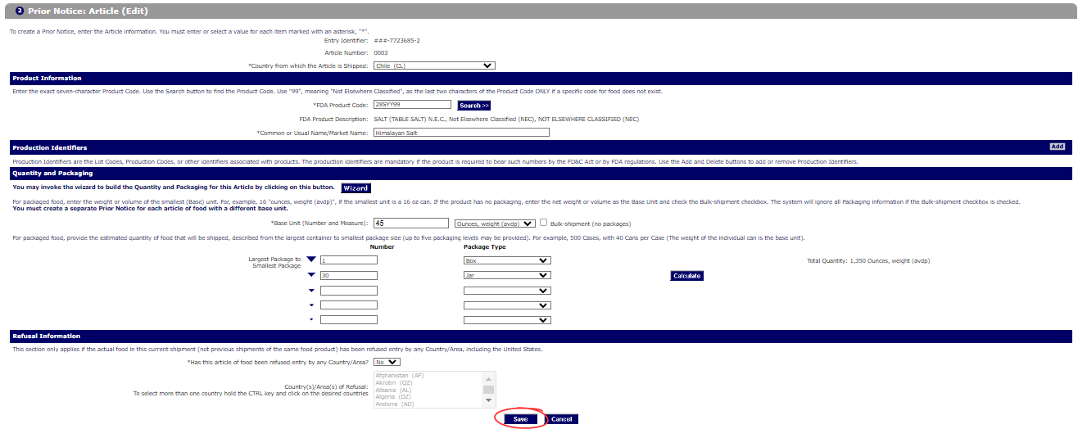Click the refusal country list scrollbar down arrow
Image resolution: width=1078 pixels, height=429 pixels.
point(488,401)
